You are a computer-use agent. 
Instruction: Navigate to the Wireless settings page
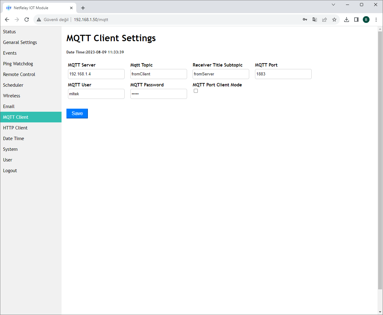[x=11, y=96]
